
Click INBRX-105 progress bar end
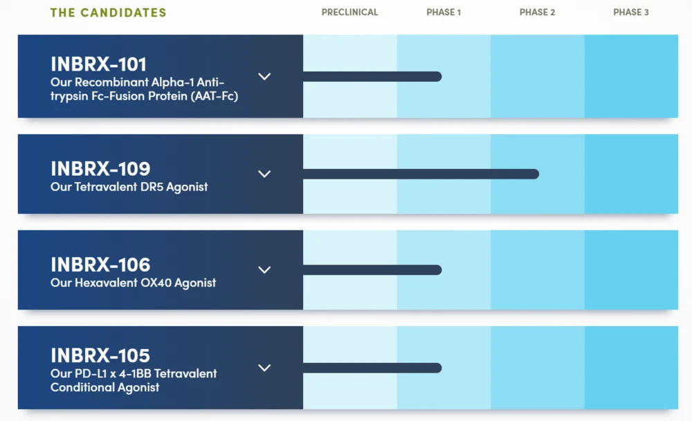click(x=436, y=368)
